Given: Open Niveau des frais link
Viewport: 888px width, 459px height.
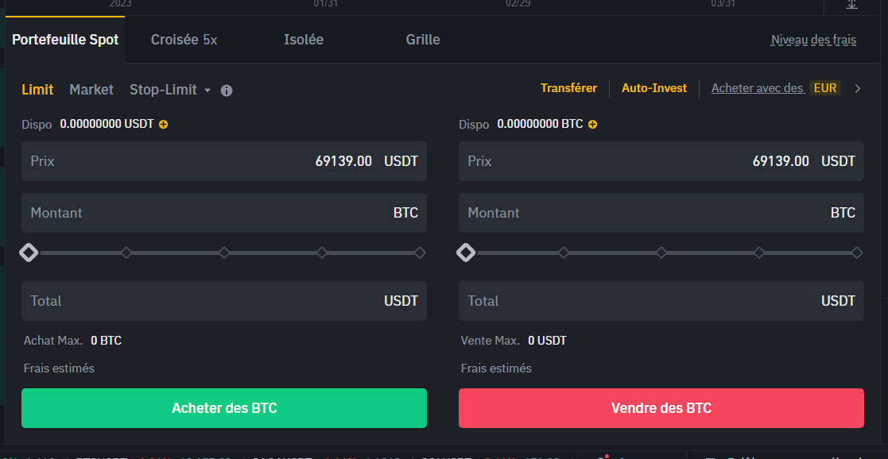Looking at the screenshot, I should coord(813,40).
